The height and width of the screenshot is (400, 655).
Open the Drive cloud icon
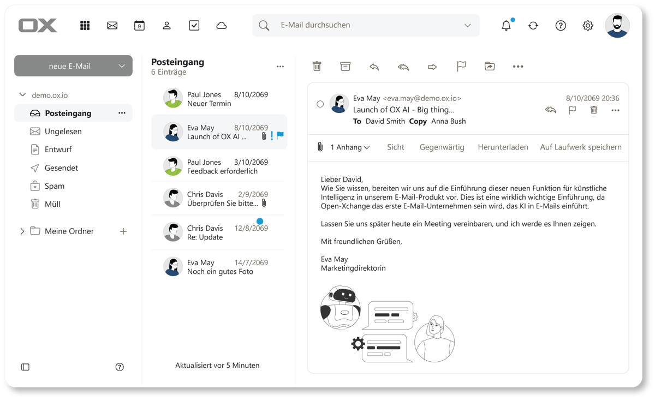pos(222,26)
